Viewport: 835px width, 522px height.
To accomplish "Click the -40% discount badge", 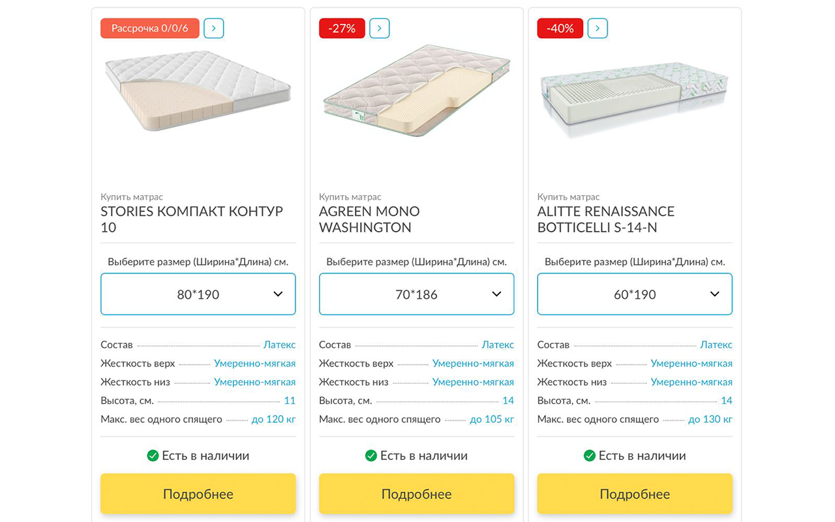I will [560, 28].
